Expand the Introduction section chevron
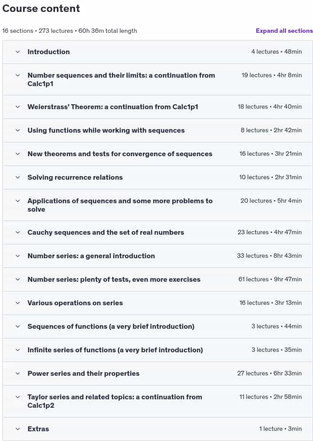The image size is (313, 441). pos(18,52)
